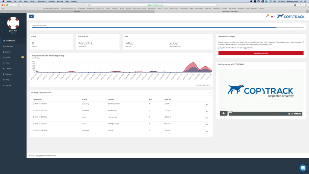The width and height of the screenshot is (309, 174).
Task: Click the Safari address bar
Action: click(x=155, y=5)
